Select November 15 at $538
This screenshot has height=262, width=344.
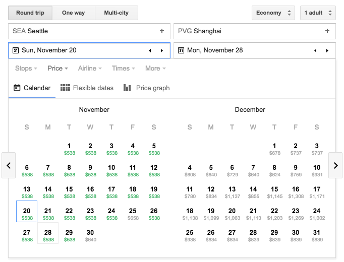coord(69,192)
